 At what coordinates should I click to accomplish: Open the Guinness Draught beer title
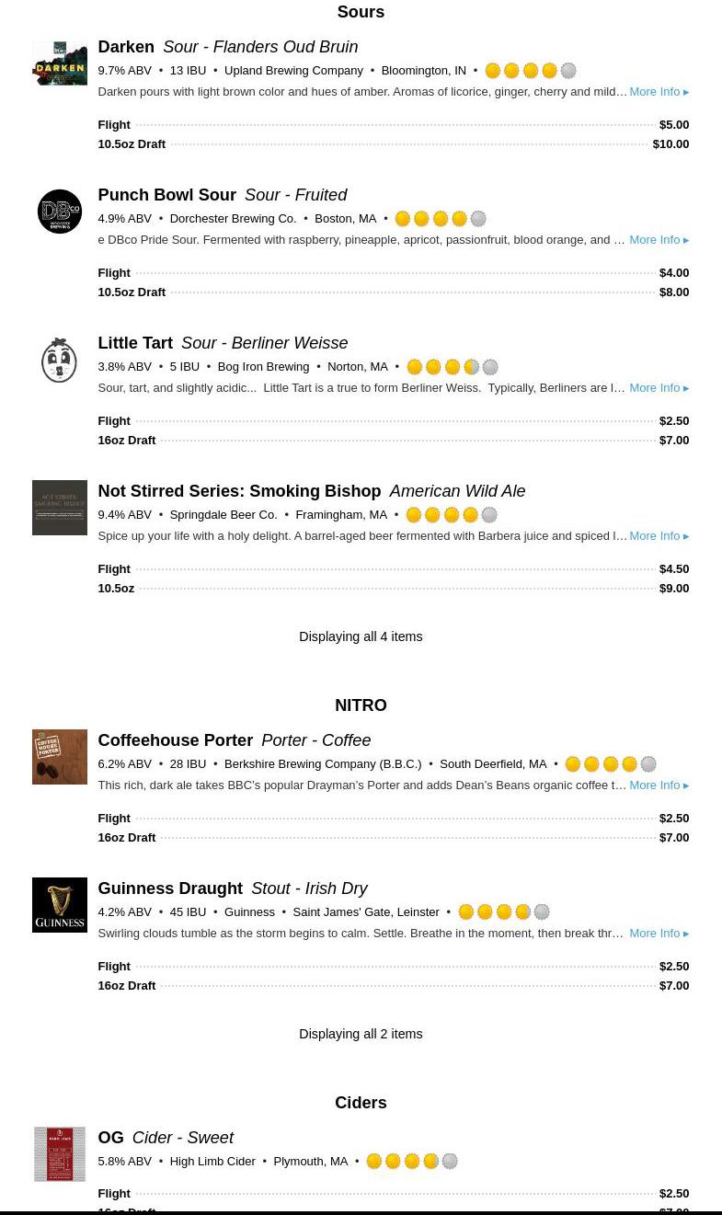(x=170, y=888)
